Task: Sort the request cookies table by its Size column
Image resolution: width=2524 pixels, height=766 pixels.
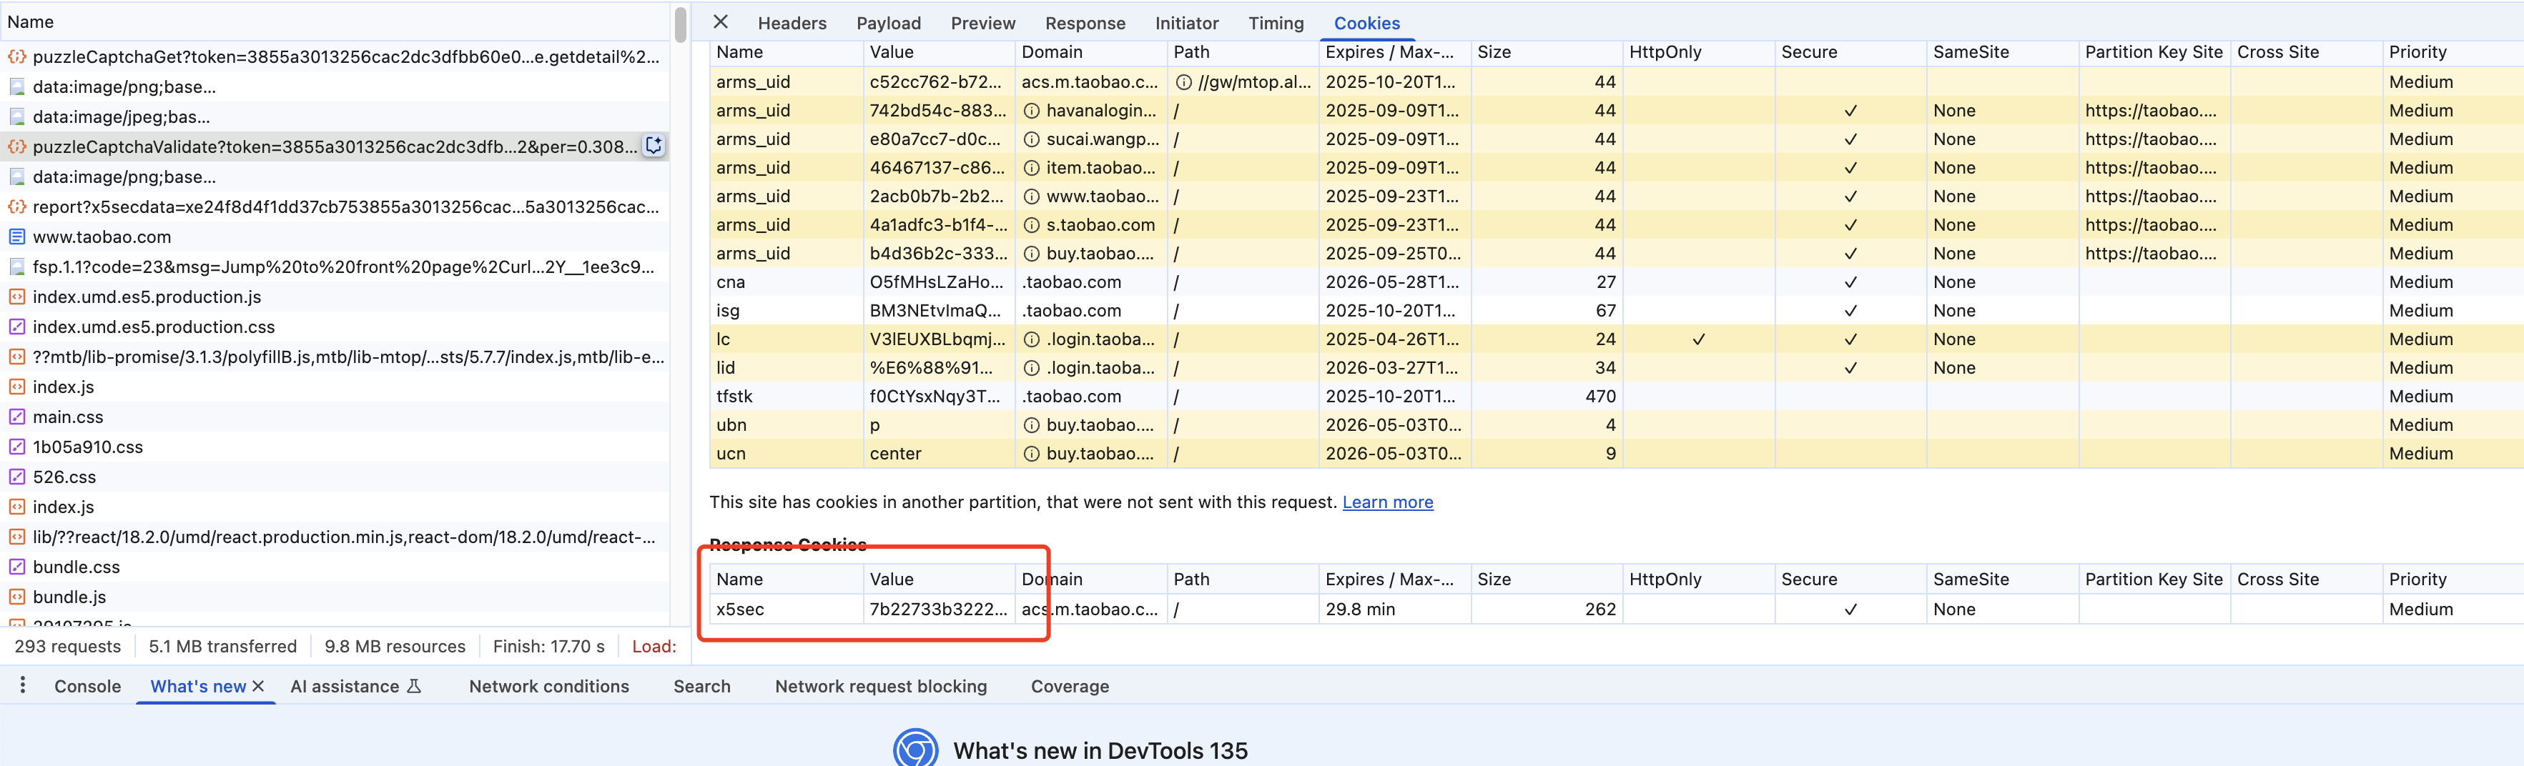Action: click(1546, 52)
